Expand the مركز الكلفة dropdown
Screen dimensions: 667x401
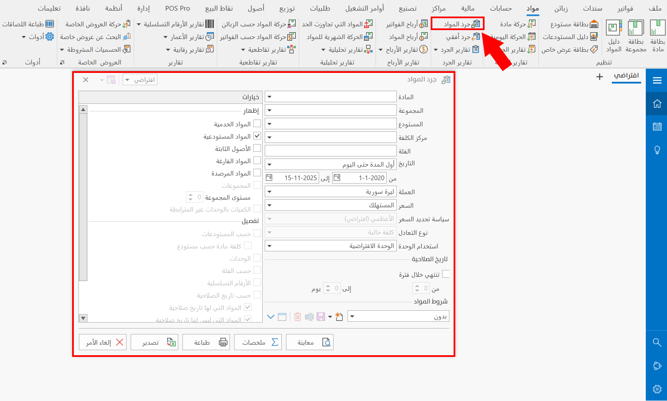270,137
